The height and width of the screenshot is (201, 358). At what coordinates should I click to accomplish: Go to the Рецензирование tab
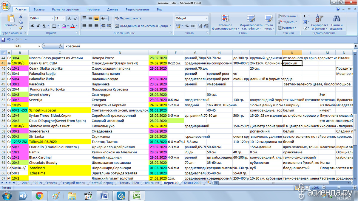[x=138, y=10]
